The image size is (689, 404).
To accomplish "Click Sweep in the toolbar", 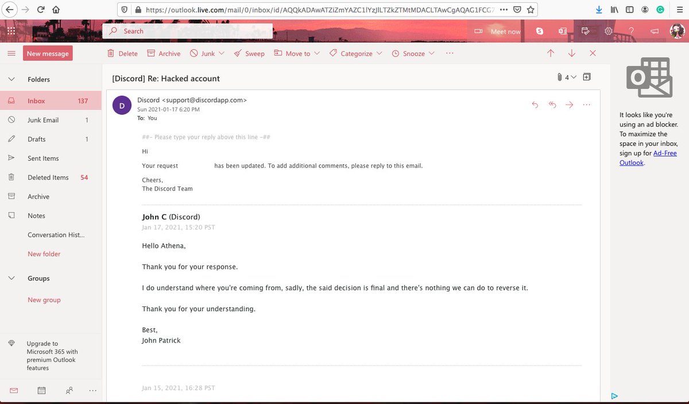I will point(249,53).
